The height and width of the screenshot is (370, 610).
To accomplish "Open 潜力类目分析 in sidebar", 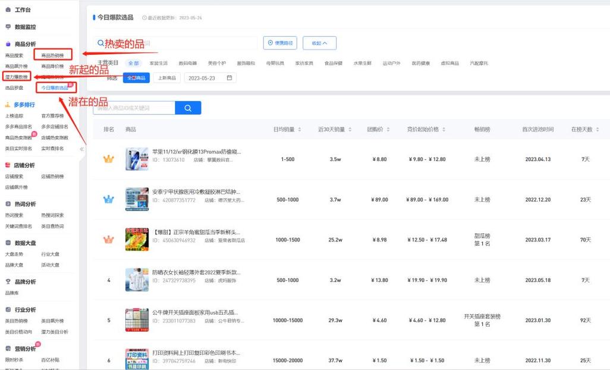I will 55,332.
